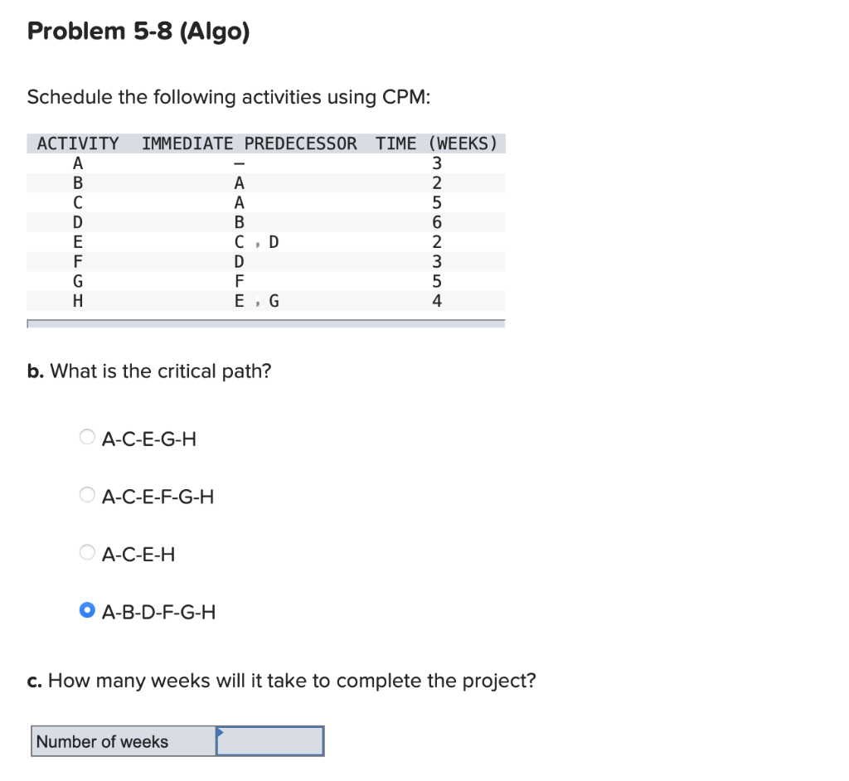Select the A-B-D-F-G-H radio option
Screen dimensions: 849x781
(x=87, y=610)
